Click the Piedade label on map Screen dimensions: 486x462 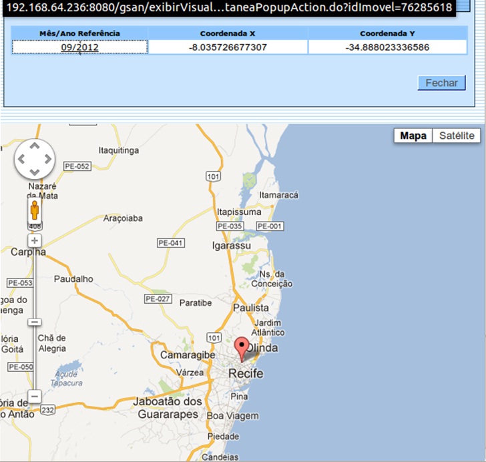223,437
